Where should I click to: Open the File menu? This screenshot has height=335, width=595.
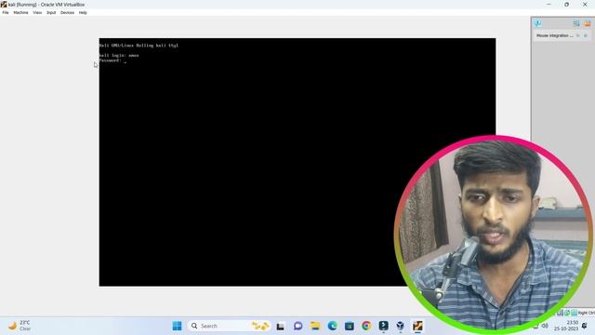[x=6, y=12]
